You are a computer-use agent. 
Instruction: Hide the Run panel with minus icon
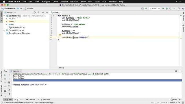[180, 71]
